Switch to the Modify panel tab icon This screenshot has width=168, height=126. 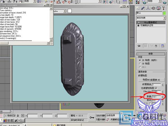click(x=143, y=8)
